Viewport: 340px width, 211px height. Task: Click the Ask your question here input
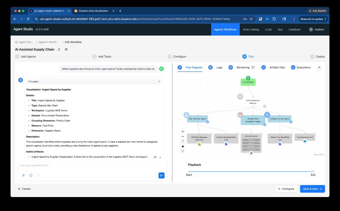tap(92, 165)
